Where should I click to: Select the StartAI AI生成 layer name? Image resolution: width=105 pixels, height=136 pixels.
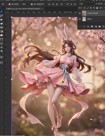point(92,13)
